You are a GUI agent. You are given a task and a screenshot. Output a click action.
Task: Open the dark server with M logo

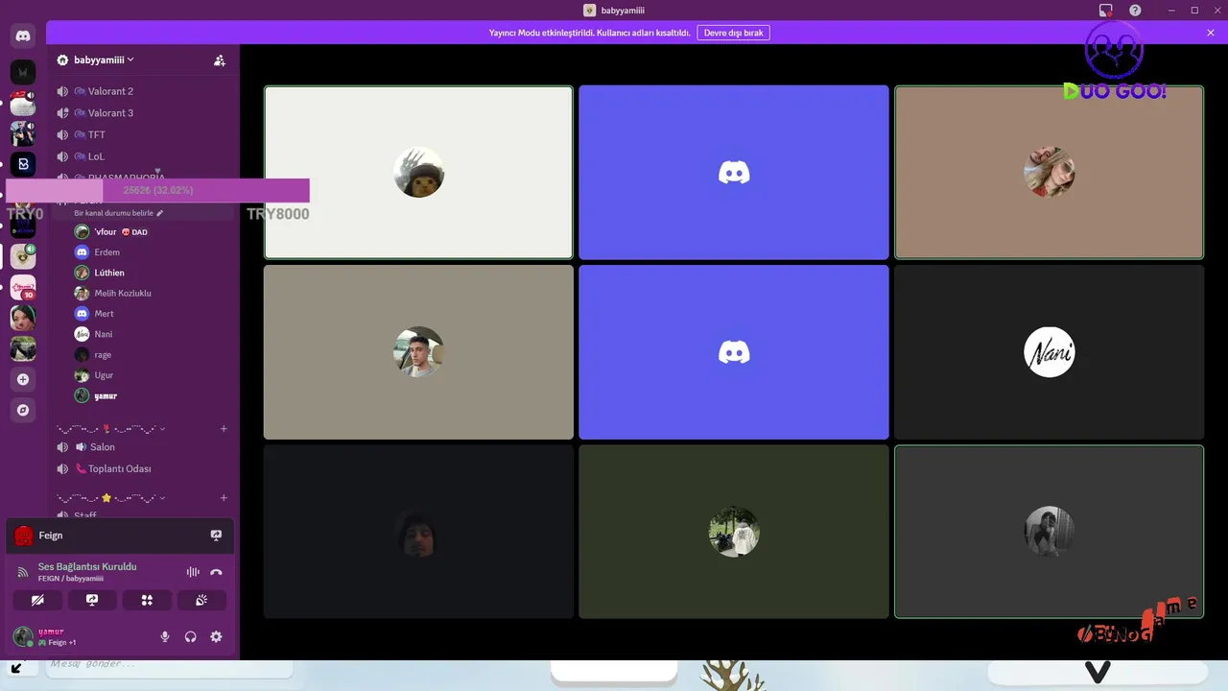(x=23, y=72)
